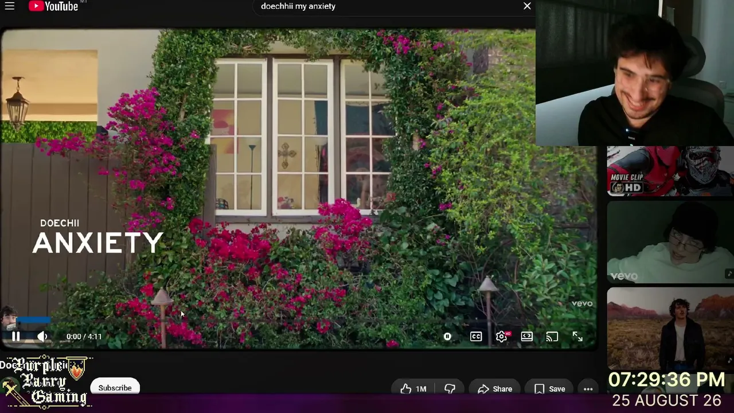Image resolution: width=734 pixels, height=413 pixels.
Task: Enter fullscreen mode
Action: (x=577, y=337)
